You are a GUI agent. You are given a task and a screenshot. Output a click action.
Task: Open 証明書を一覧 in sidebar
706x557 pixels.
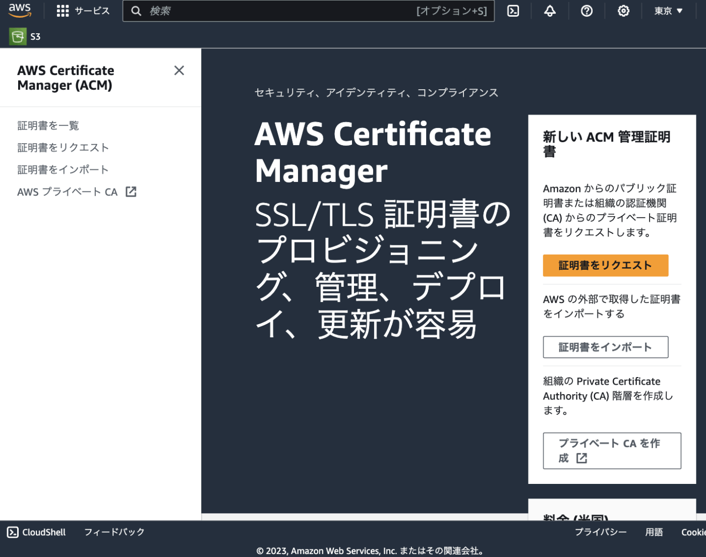[48, 126]
